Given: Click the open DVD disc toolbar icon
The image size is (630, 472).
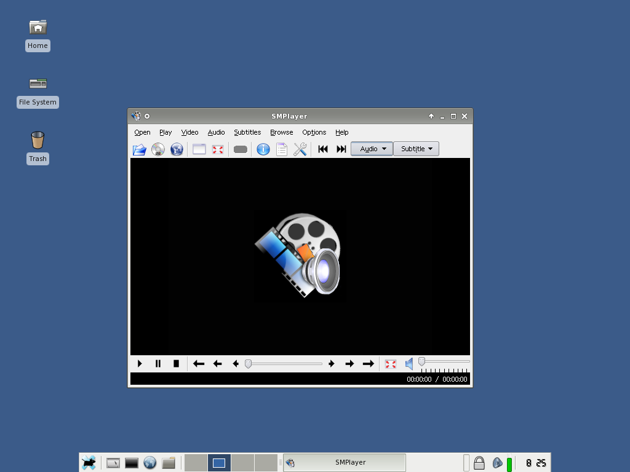Looking at the screenshot, I should [x=158, y=149].
